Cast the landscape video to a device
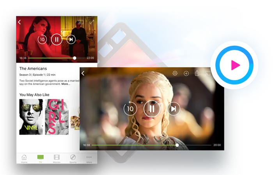This screenshot has height=175, width=273. (x=208, y=73)
